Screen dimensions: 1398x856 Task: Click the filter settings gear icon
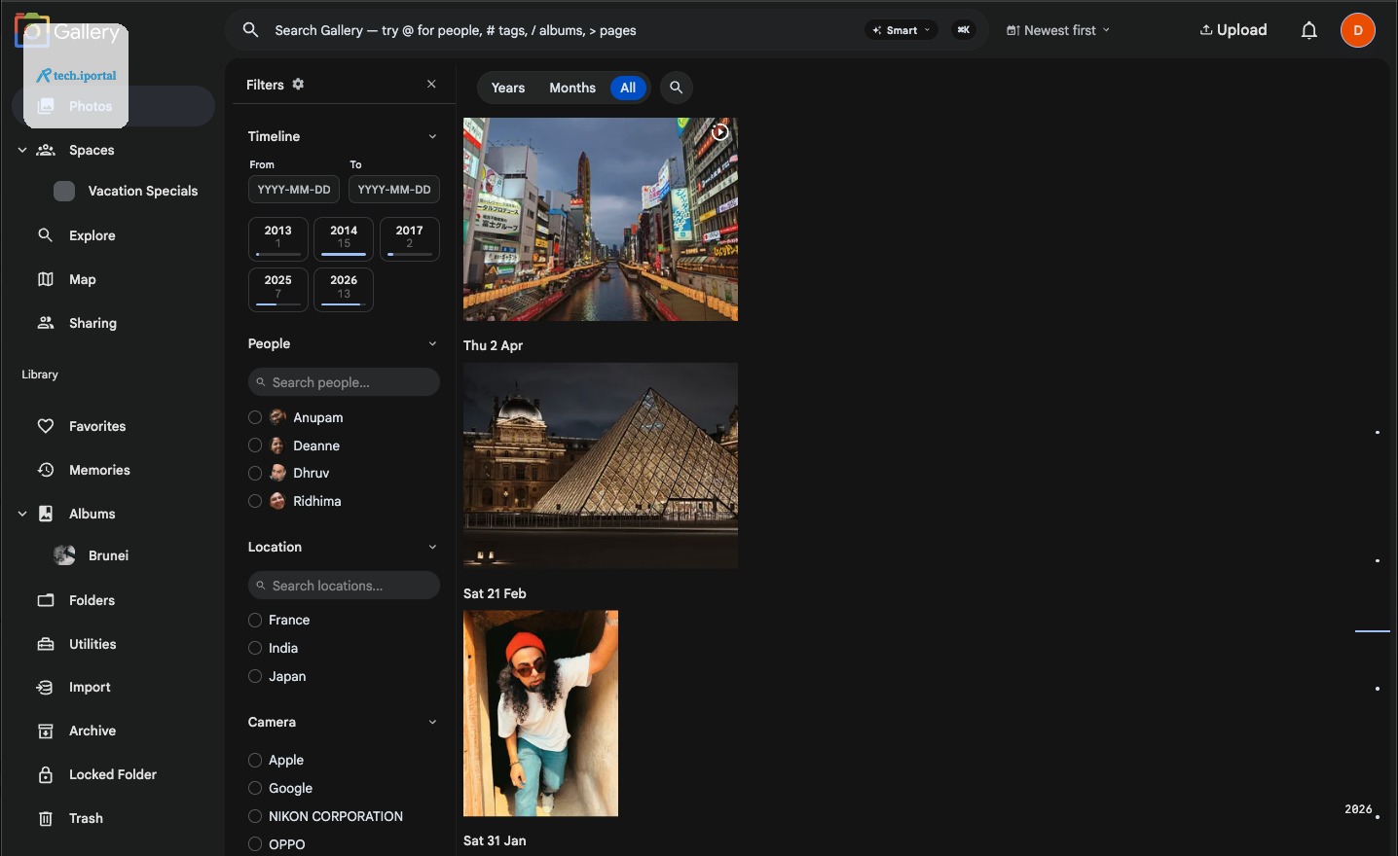(299, 85)
